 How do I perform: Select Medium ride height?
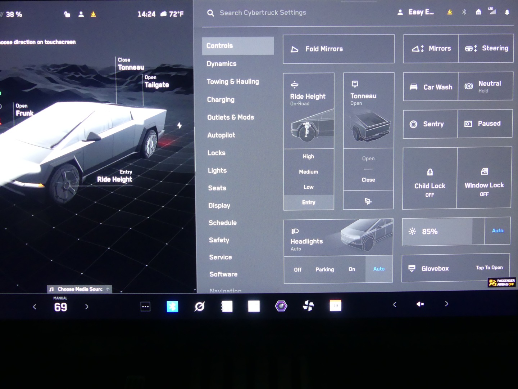(x=308, y=172)
